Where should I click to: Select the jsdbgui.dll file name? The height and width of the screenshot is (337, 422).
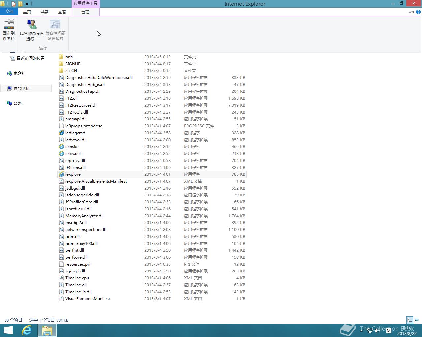click(x=75, y=188)
